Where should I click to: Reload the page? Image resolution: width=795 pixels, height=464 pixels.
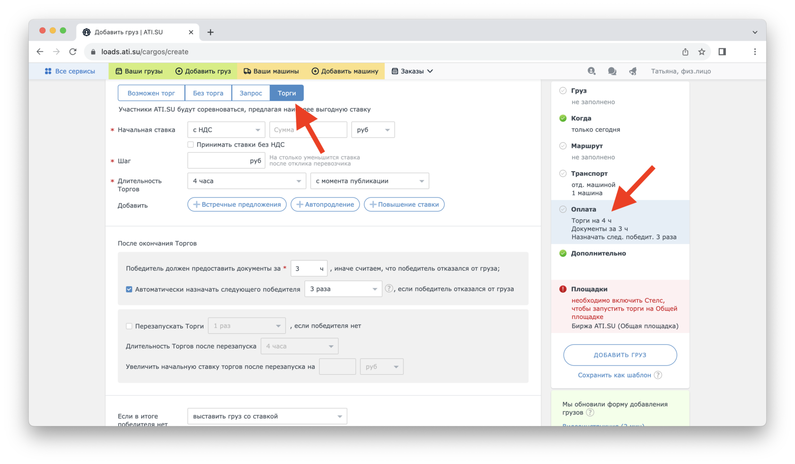(73, 52)
